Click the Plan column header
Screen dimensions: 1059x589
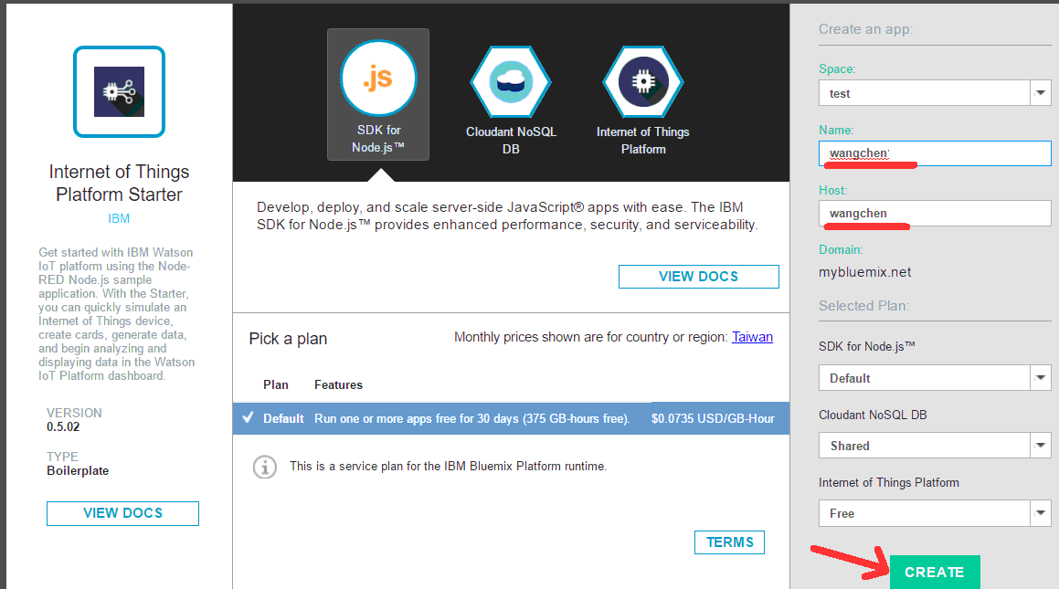[276, 384]
